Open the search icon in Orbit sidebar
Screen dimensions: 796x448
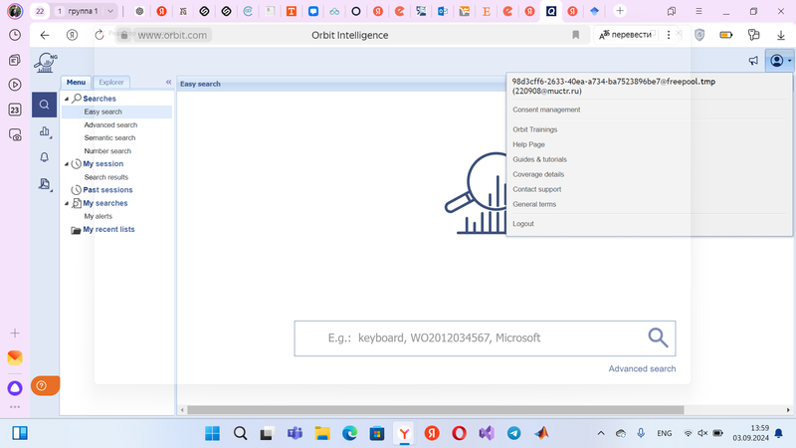(x=44, y=105)
